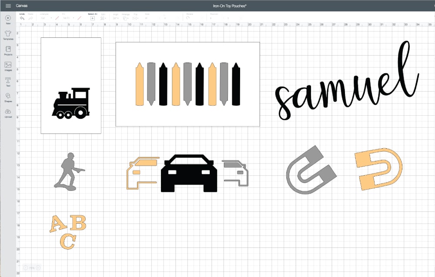Click the linetype color swatch
The height and width of the screenshot is (277, 435).
pyautogui.click(x=57, y=18)
